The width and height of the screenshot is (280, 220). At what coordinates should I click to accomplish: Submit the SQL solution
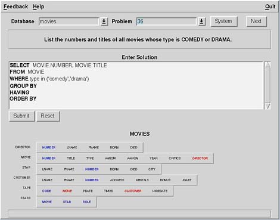pos(21,116)
